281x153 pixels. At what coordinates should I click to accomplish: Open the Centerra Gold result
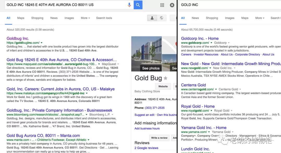coord(193,85)
